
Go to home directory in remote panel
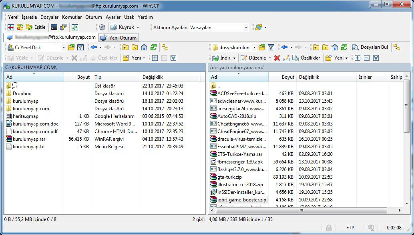[x=335, y=48]
